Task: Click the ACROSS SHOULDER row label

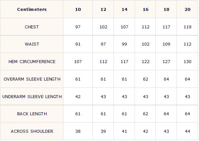Action: [x=32, y=131]
